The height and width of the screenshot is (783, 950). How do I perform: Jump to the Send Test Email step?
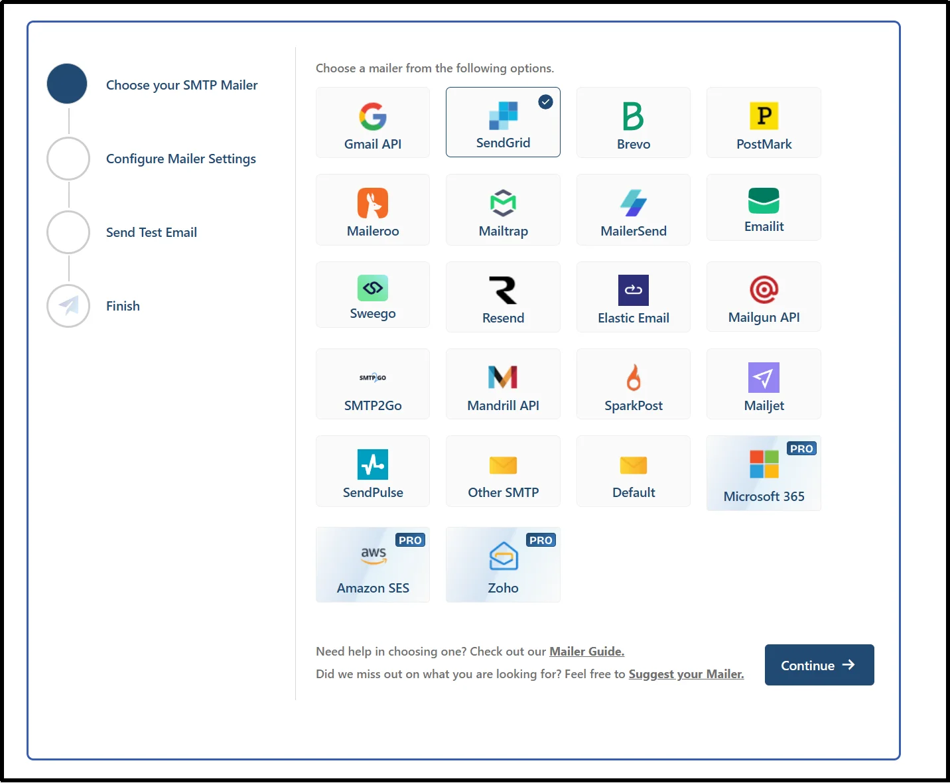[x=151, y=232]
